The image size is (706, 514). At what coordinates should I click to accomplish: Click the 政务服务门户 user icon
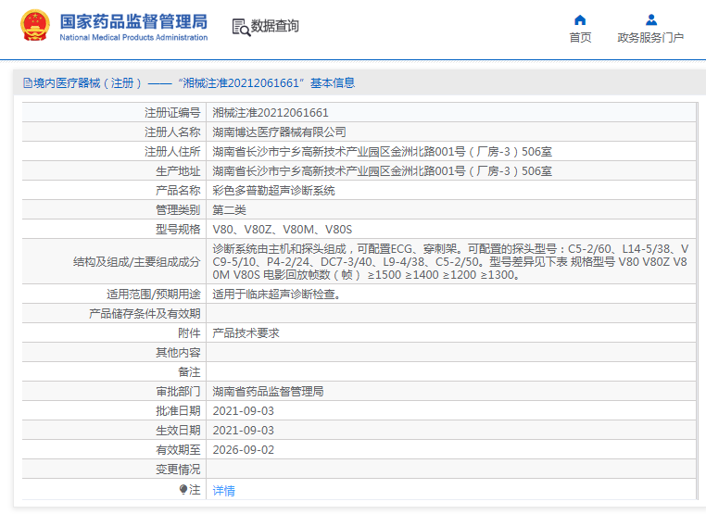coord(651,19)
